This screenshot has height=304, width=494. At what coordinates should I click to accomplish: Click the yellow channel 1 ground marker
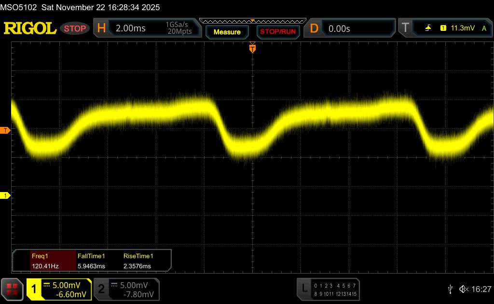tap(5, 195)
